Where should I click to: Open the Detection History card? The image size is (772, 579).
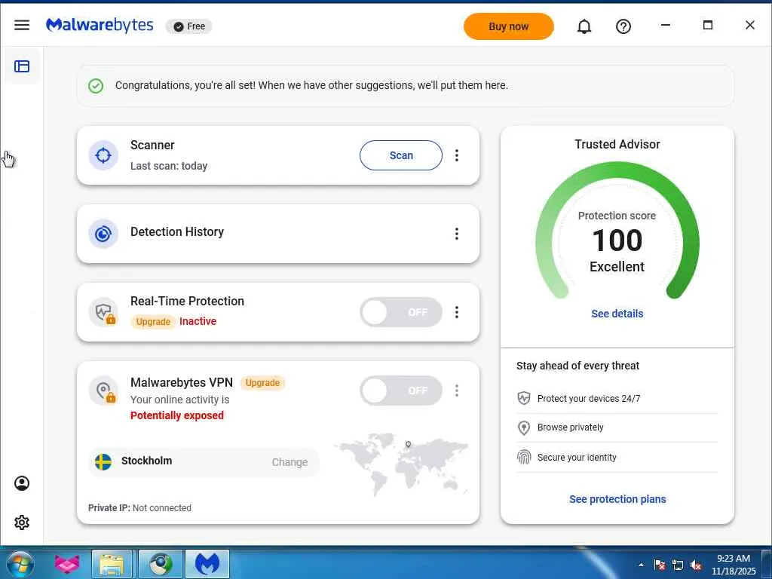pos(277,234)
